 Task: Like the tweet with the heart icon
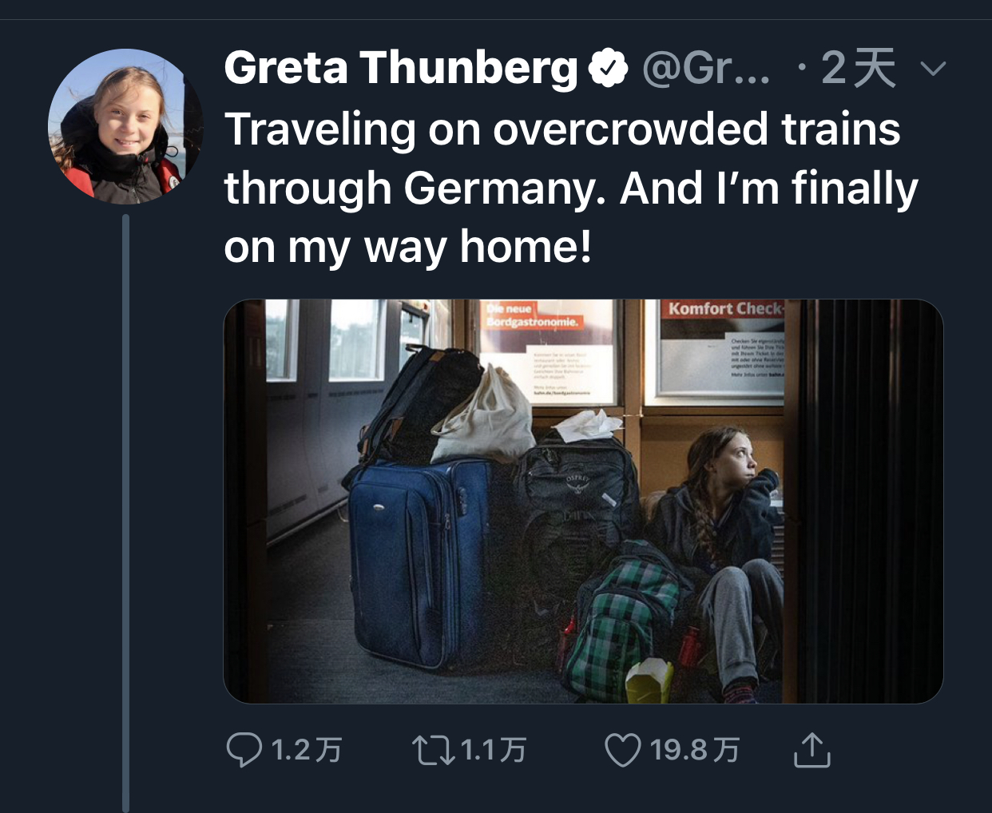coord(622,750)
